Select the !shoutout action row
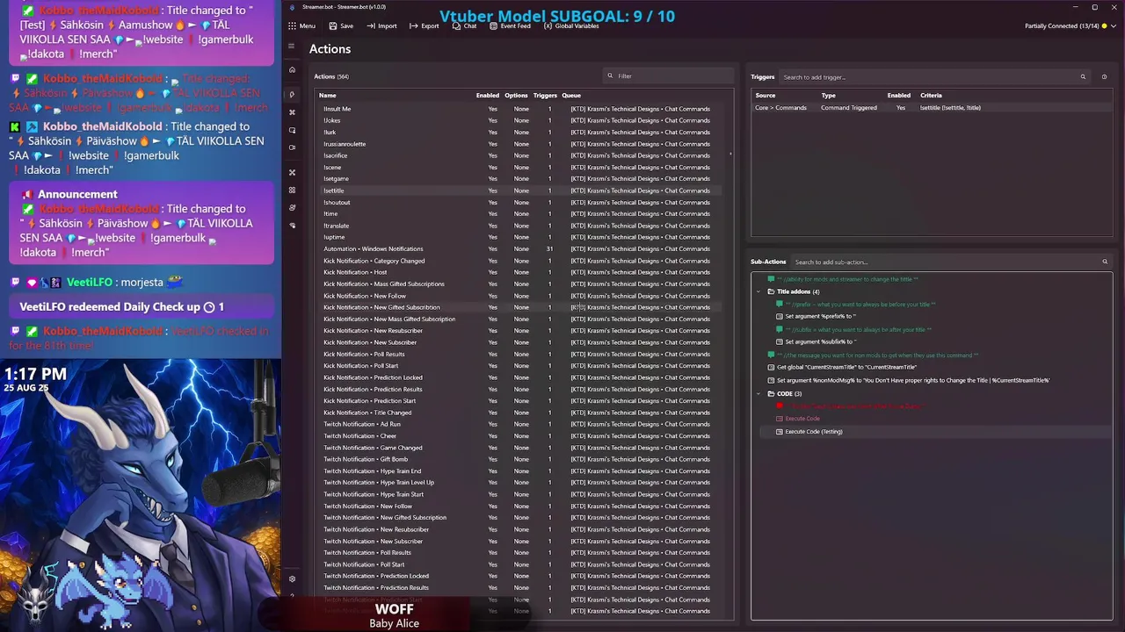Screen dimensions: 1125x632 point(519,202)
